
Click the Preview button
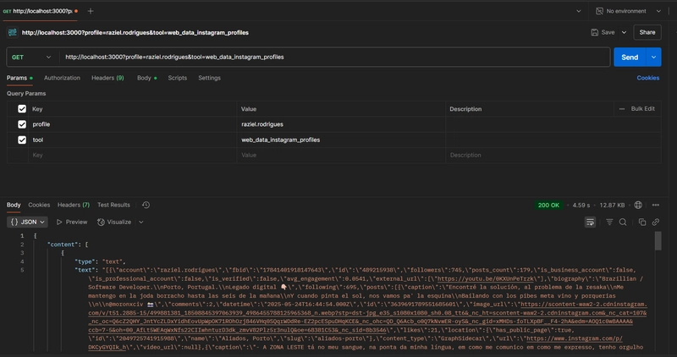click(x=72, y=222)
